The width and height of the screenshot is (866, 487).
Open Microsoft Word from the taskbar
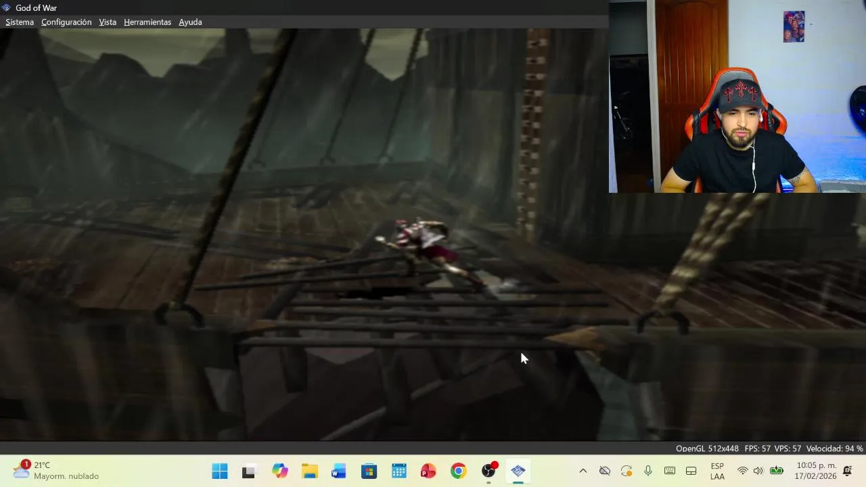coord(339,471)
